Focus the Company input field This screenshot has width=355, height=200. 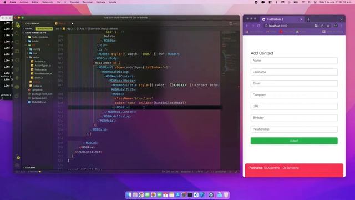point(294,95)
